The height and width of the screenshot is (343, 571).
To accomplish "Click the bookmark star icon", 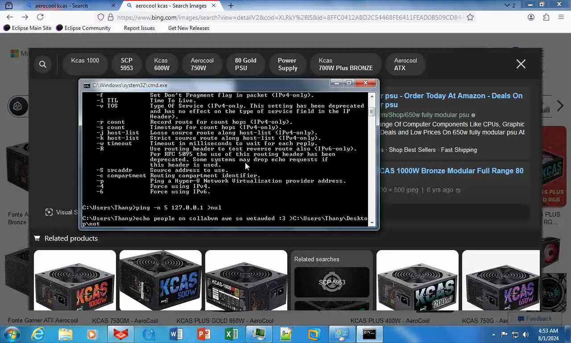I will 470,17.
